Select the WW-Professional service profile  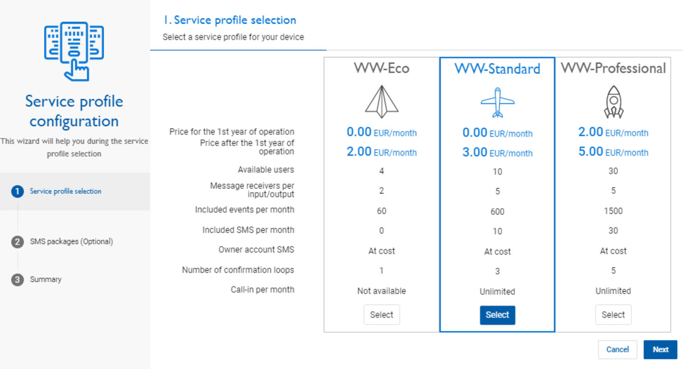pos(613,314)
